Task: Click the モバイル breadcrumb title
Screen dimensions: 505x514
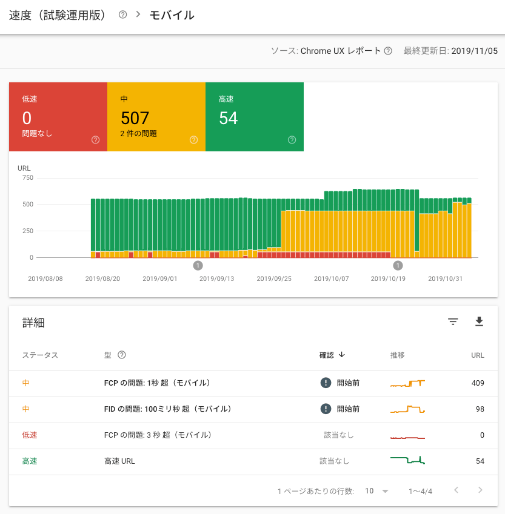Action: click(x=172, y=15)
